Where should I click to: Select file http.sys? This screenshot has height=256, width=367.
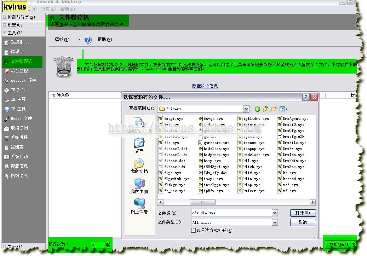[x=210, y=161]
